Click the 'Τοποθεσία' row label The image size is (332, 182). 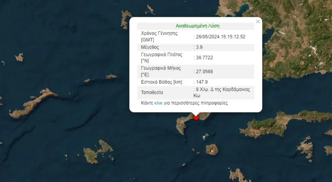(x=153, y=92)
